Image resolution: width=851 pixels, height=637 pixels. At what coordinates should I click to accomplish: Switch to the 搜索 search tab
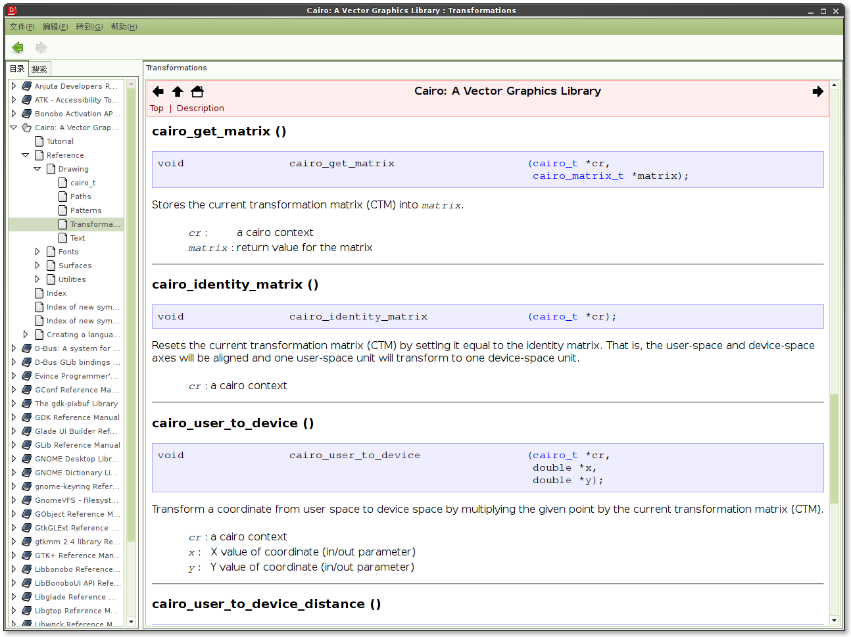[39, 69]
